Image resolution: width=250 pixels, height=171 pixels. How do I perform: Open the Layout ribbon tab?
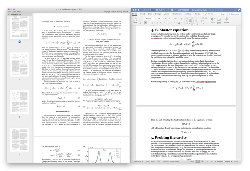click(x=166, y=14)
